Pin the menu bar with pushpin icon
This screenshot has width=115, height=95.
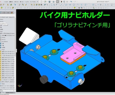tap(37, 1)
